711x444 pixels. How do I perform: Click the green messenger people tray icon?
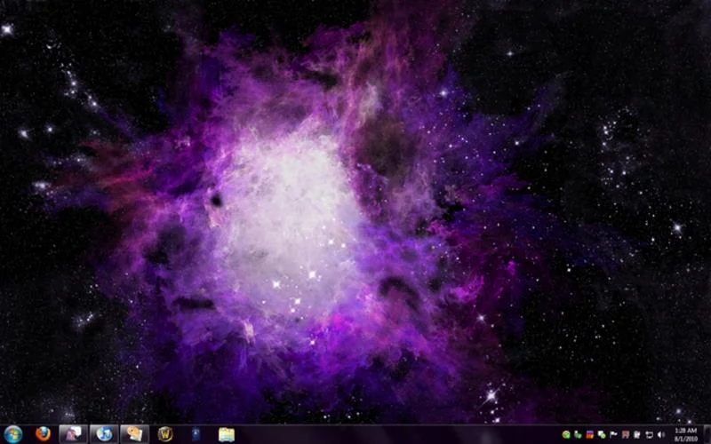(602, 434)
